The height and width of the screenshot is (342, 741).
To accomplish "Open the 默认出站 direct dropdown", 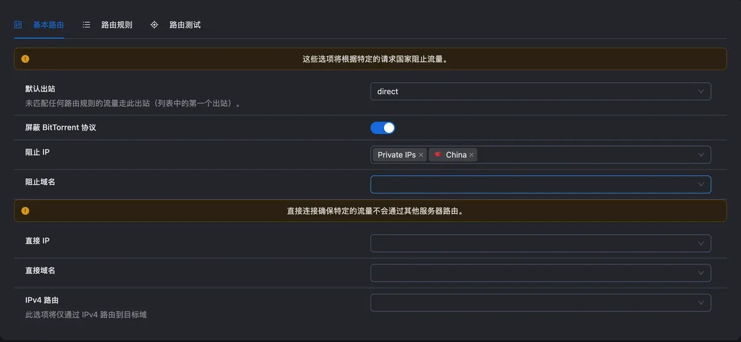I will (x=540, y=91).
